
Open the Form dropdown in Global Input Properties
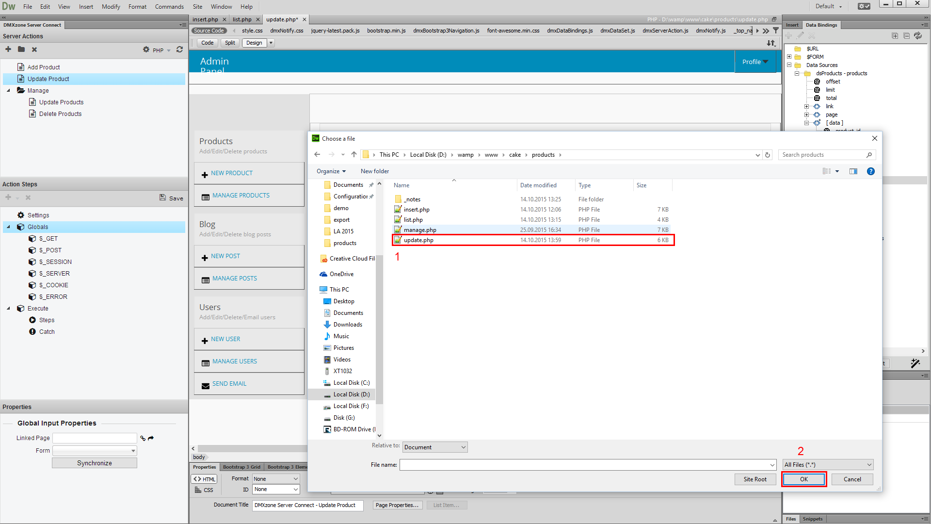pyautogui.click(x=95, y=451)
